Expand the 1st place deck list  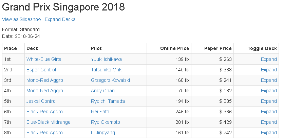click(x=269, y=59)
